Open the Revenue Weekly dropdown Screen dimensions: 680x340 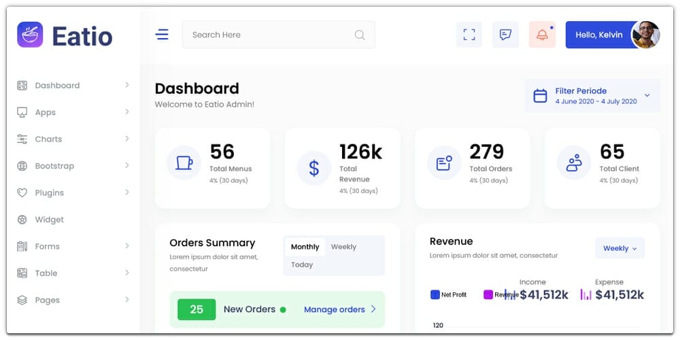619,248
